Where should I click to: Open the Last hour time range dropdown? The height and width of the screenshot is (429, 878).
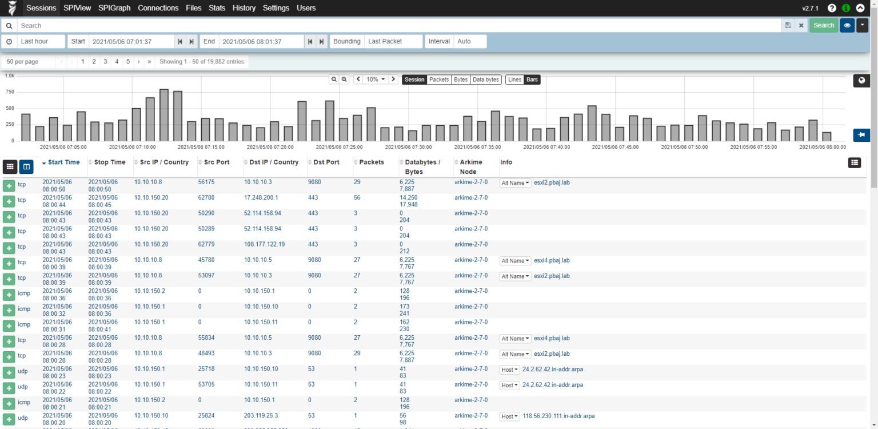click(41, 41)
